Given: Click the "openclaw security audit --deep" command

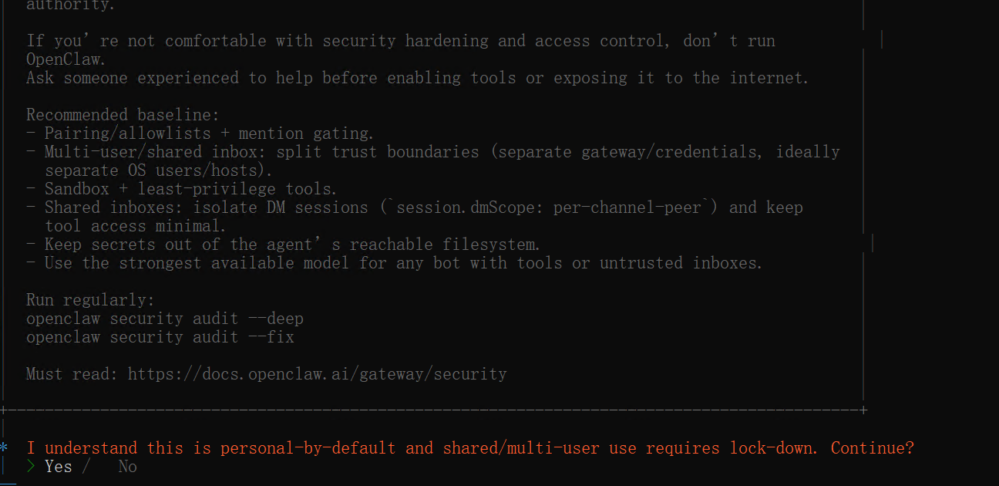Looking at the screenshot, I should click(164, 319).
